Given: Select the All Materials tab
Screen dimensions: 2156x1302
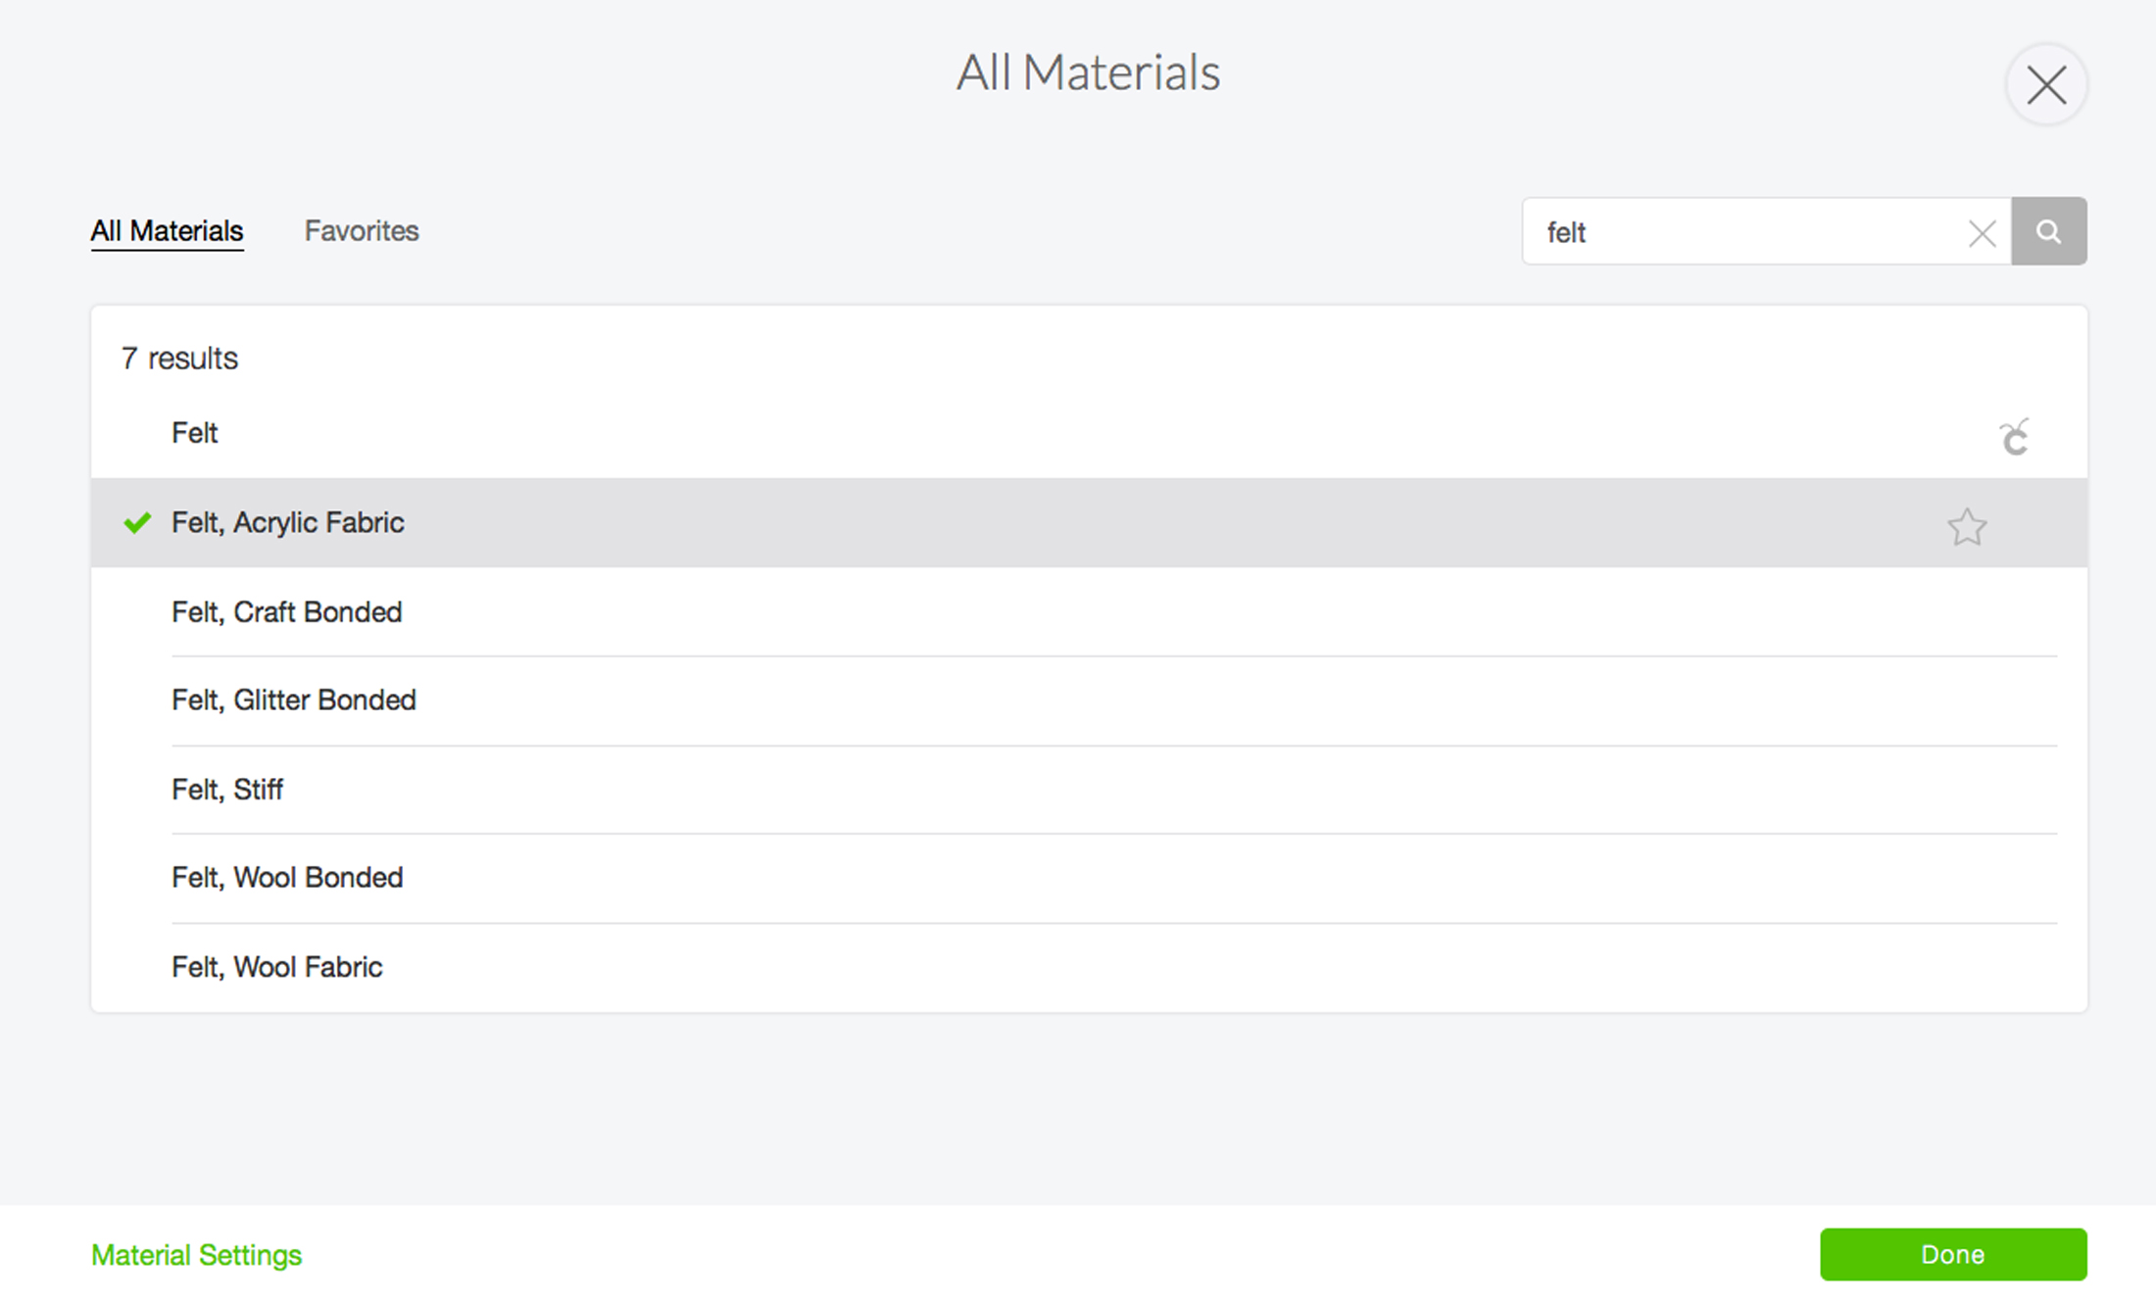Looking at the screenshot, I should tap(168, 231).
